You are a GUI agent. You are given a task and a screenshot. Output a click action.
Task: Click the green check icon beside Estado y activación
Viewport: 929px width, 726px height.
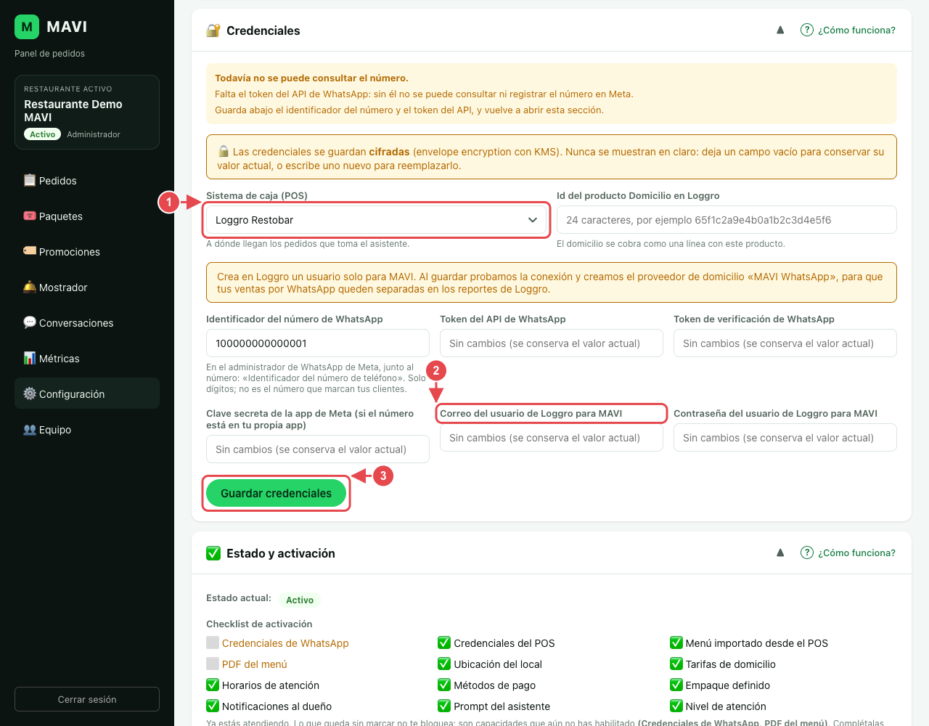coord(213,553)
